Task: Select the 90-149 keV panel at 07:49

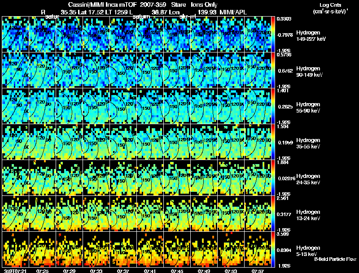Action: 204,70
